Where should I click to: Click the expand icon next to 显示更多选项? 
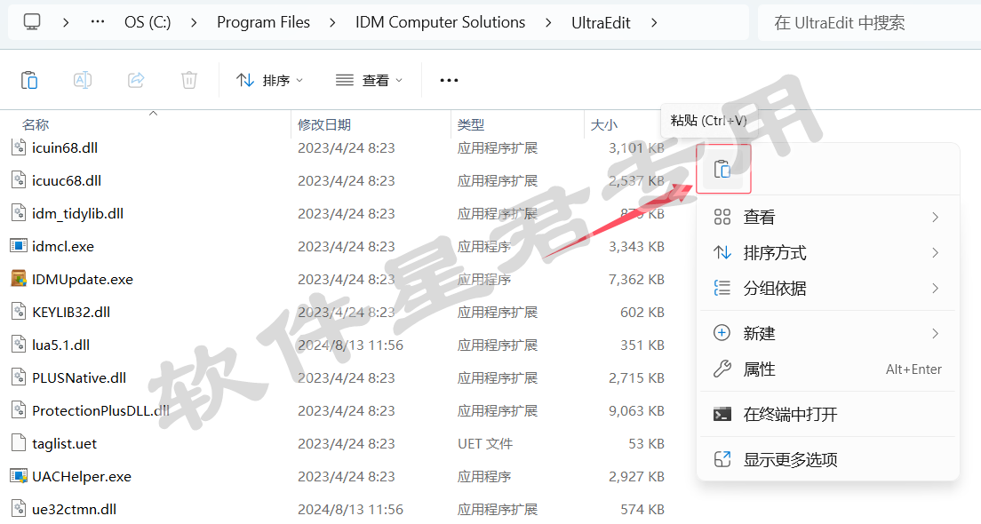[x=722, y=459]
